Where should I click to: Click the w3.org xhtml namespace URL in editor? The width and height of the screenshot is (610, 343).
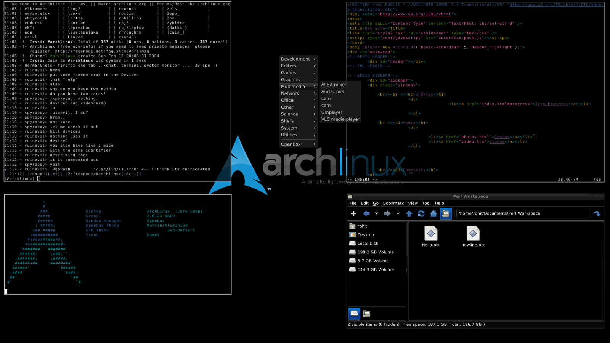pyautogui.click(x=415, y=14)
